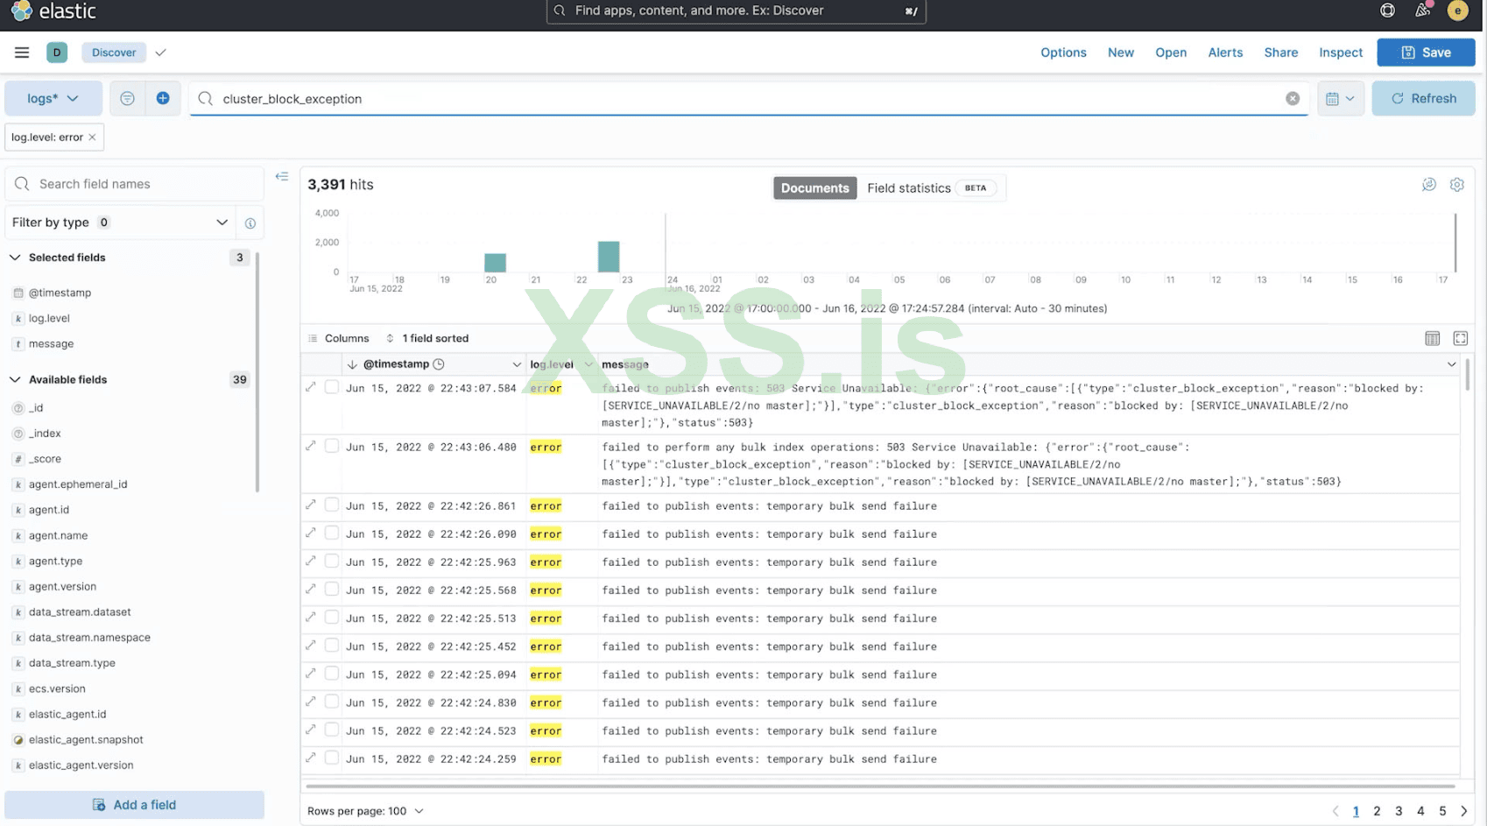Image resolution: width=1487 pixels, height=826 pixels.
Task: Check the 22:42:25.963 row checkbox
Action: (x=332, y=561)
